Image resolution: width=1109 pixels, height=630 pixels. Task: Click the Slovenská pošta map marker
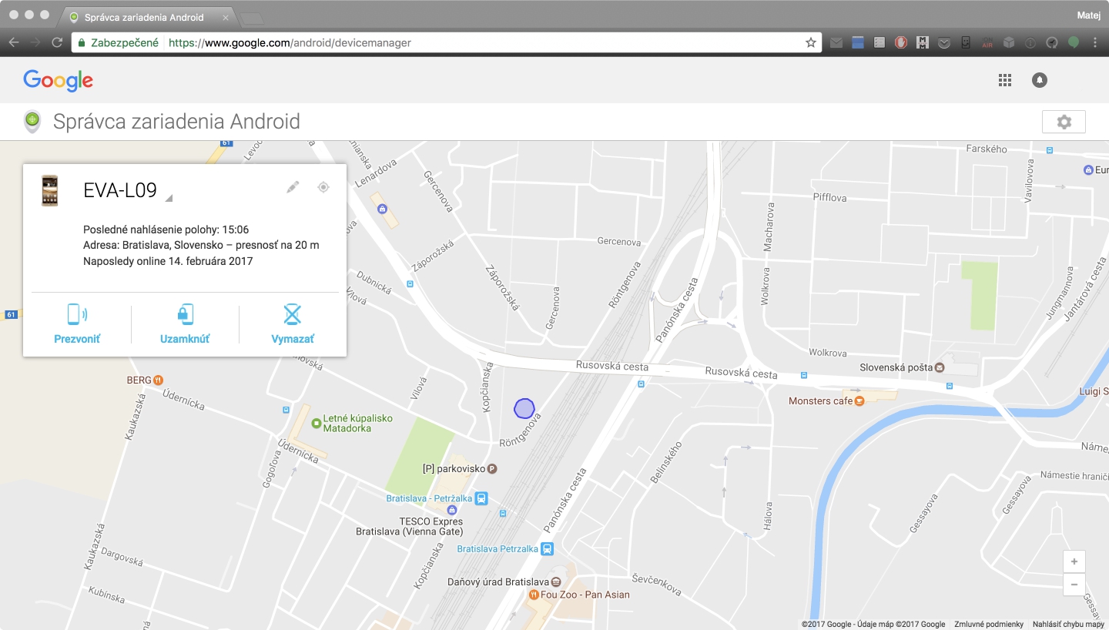[940, 367]
